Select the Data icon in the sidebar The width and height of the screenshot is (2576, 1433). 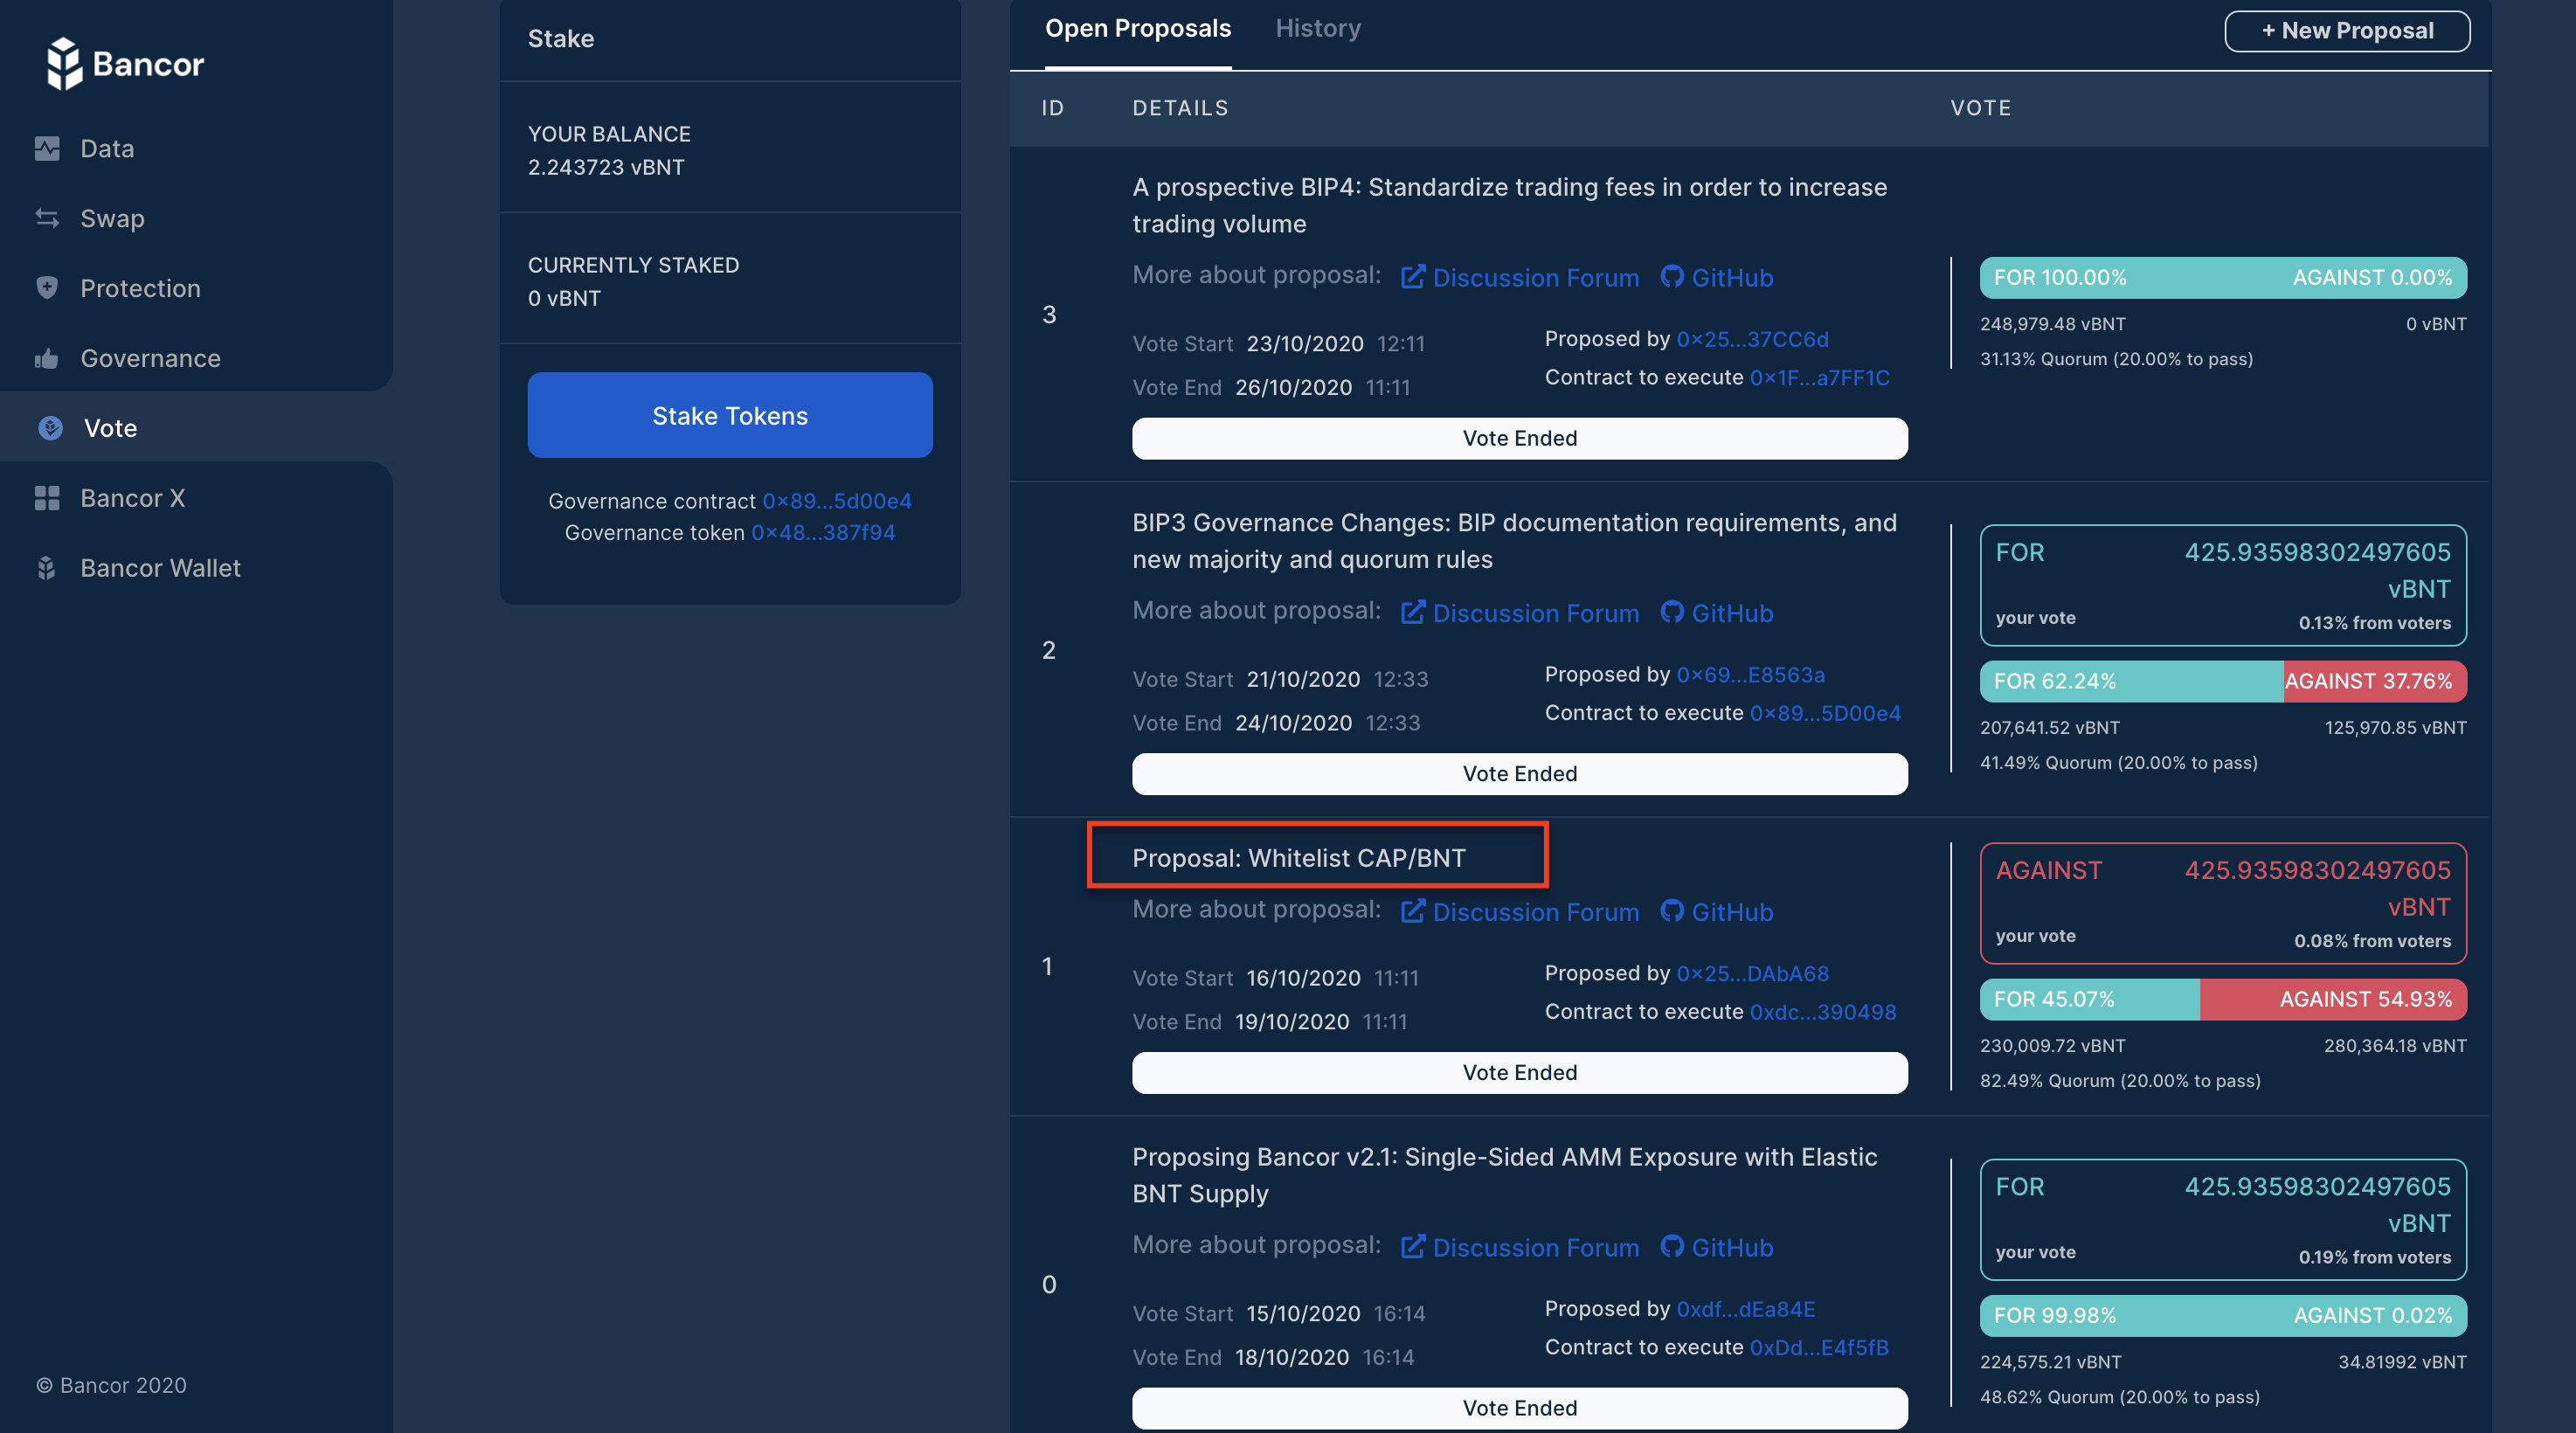click(47, 148)
